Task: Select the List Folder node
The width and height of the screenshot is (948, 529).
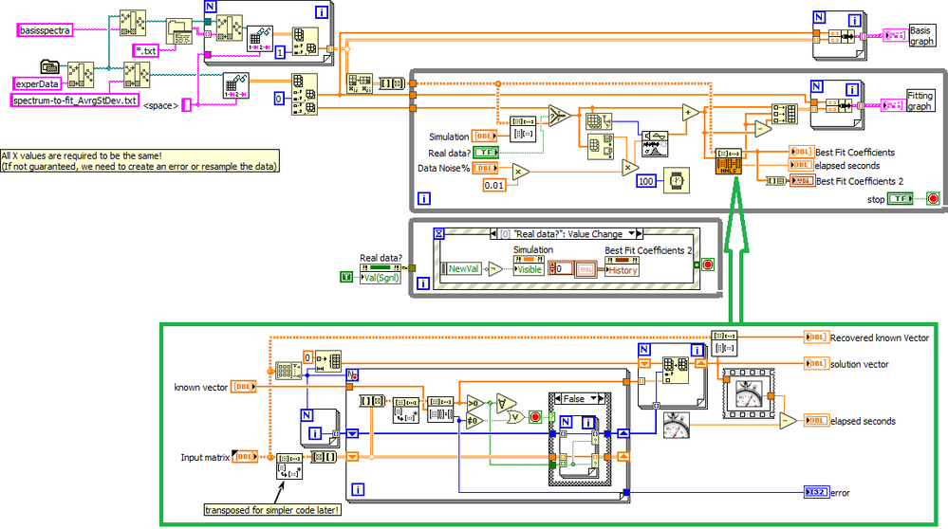Action: [179, 32]
